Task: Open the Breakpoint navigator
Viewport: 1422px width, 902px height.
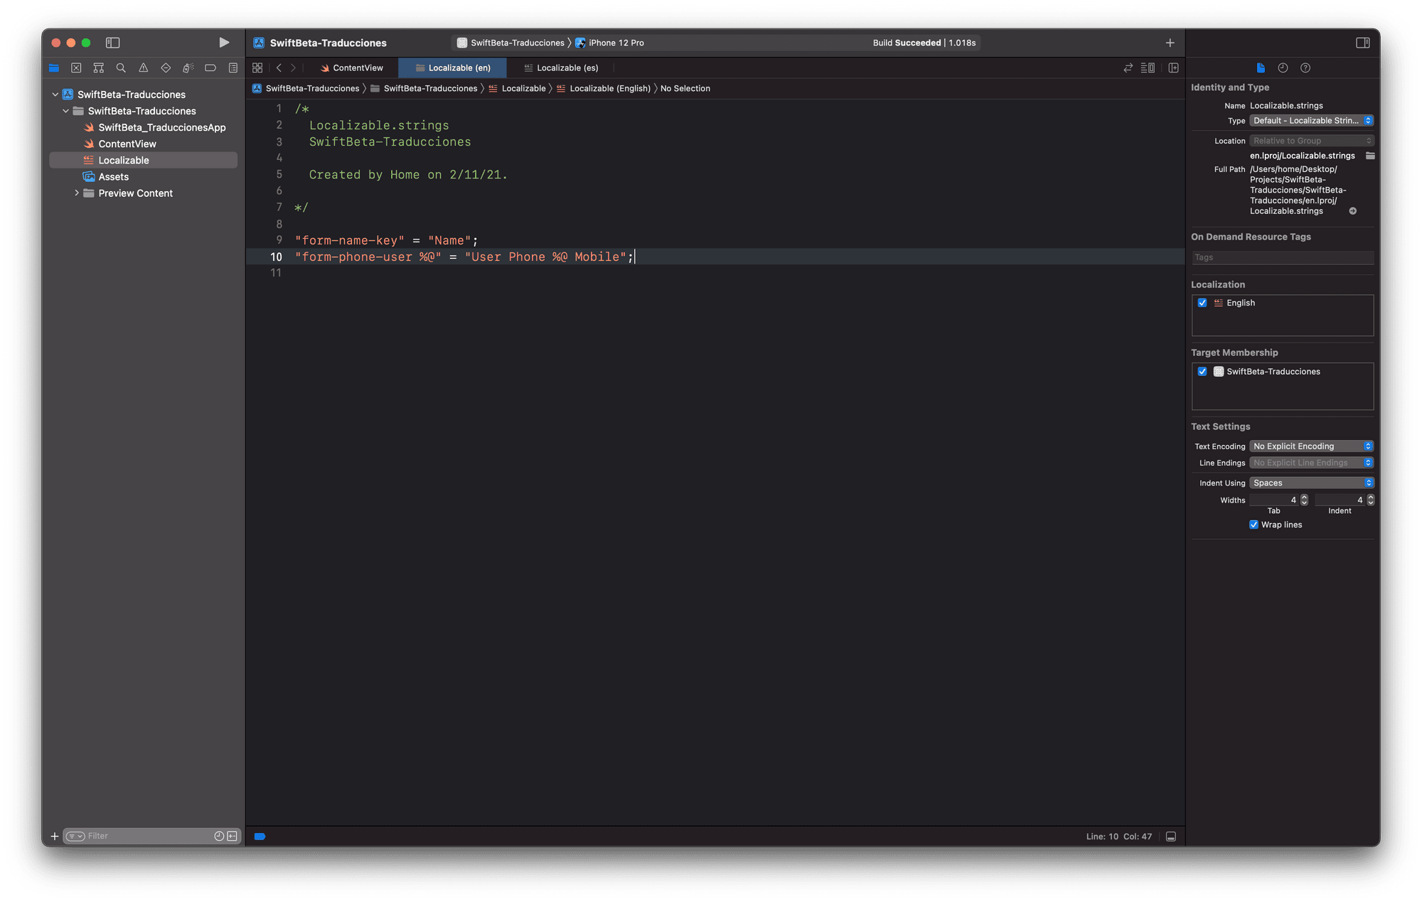Action: [210, 68]
